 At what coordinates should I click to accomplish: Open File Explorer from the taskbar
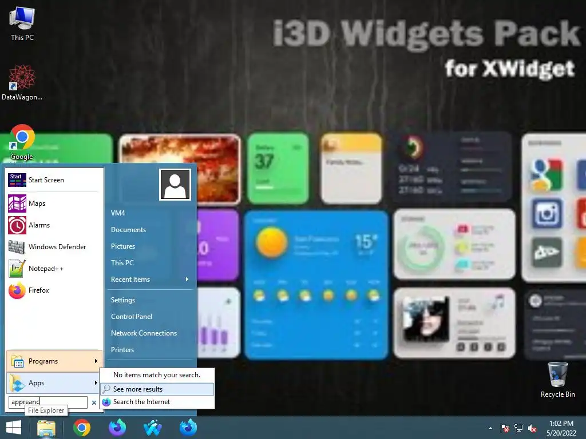46,428
